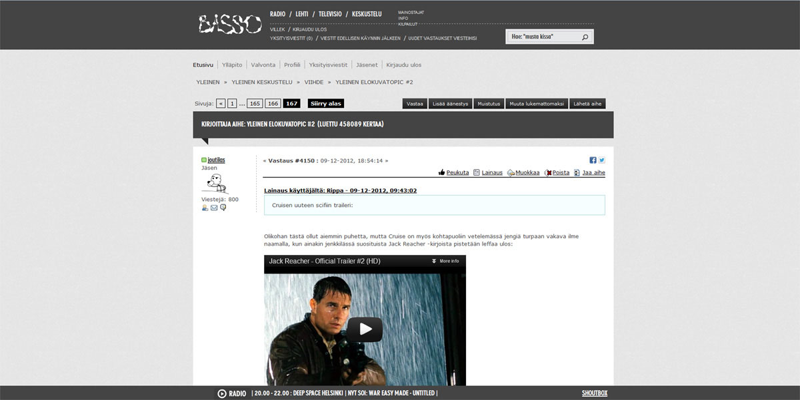Click the Muokkaa edit icon
Screen dimensions: 800x400
[x=511, y=172]
